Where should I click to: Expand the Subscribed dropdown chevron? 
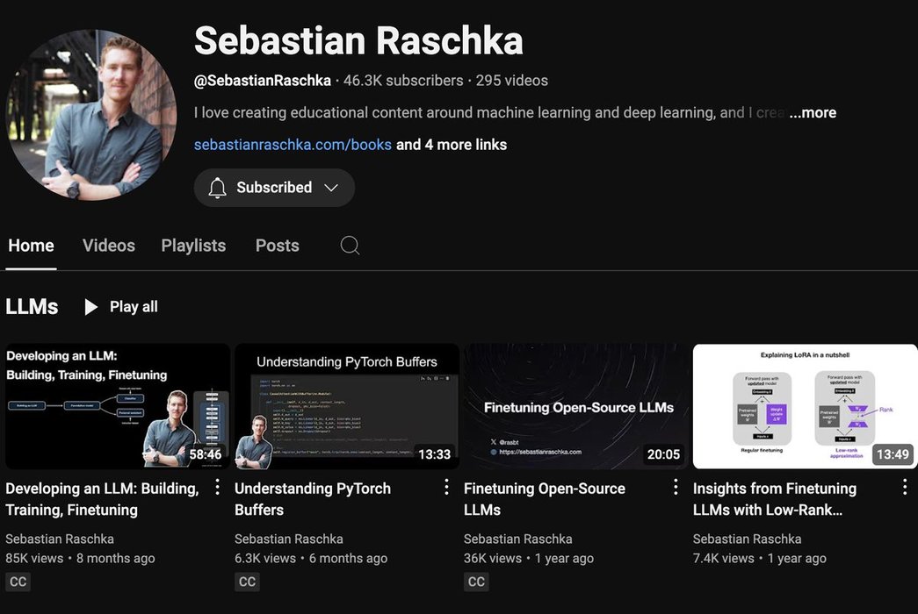(331, 188)
